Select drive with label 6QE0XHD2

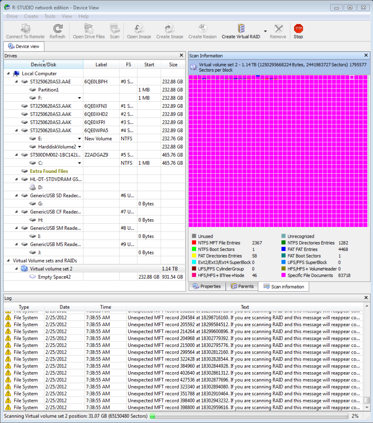coord(94,114)
